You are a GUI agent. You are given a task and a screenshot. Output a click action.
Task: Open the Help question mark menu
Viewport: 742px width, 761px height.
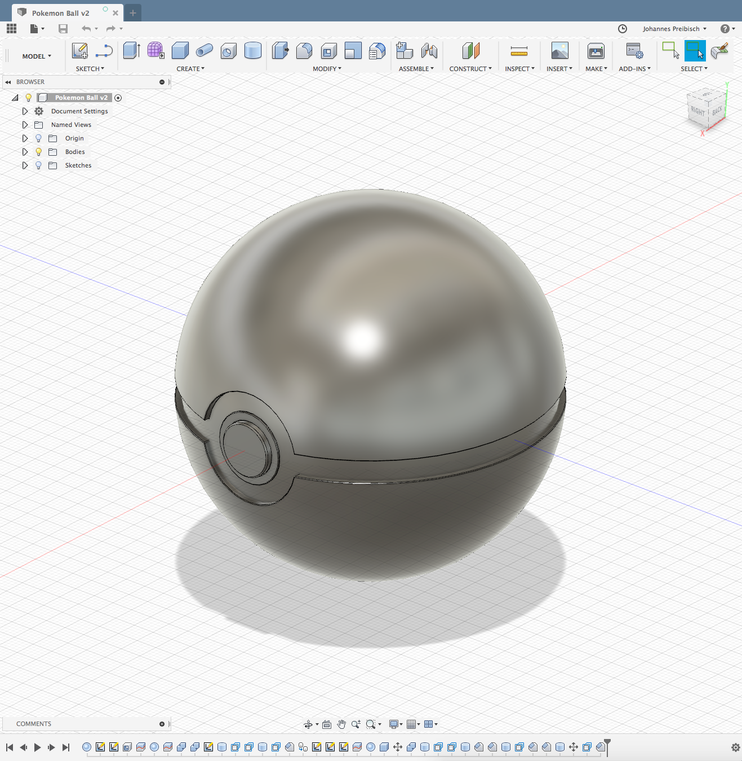[x=728, y=29]
